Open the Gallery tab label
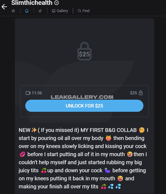Image resolution: width=166 pixels, height=194 pixels. click(x=62, y=11)
